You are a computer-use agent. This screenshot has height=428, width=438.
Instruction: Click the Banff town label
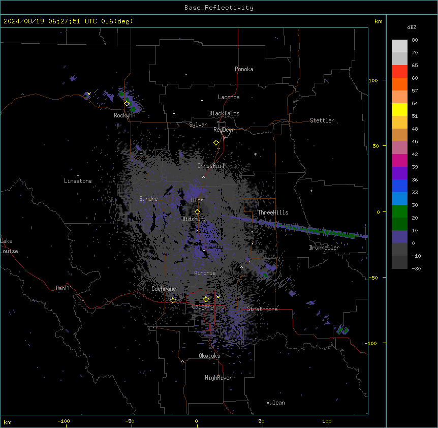coord(63,288)
